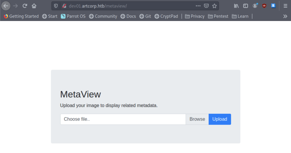Viewport: 291px width, 153px height.
Task: Click the insecure connection padlock icon
Action: point(64,6)
